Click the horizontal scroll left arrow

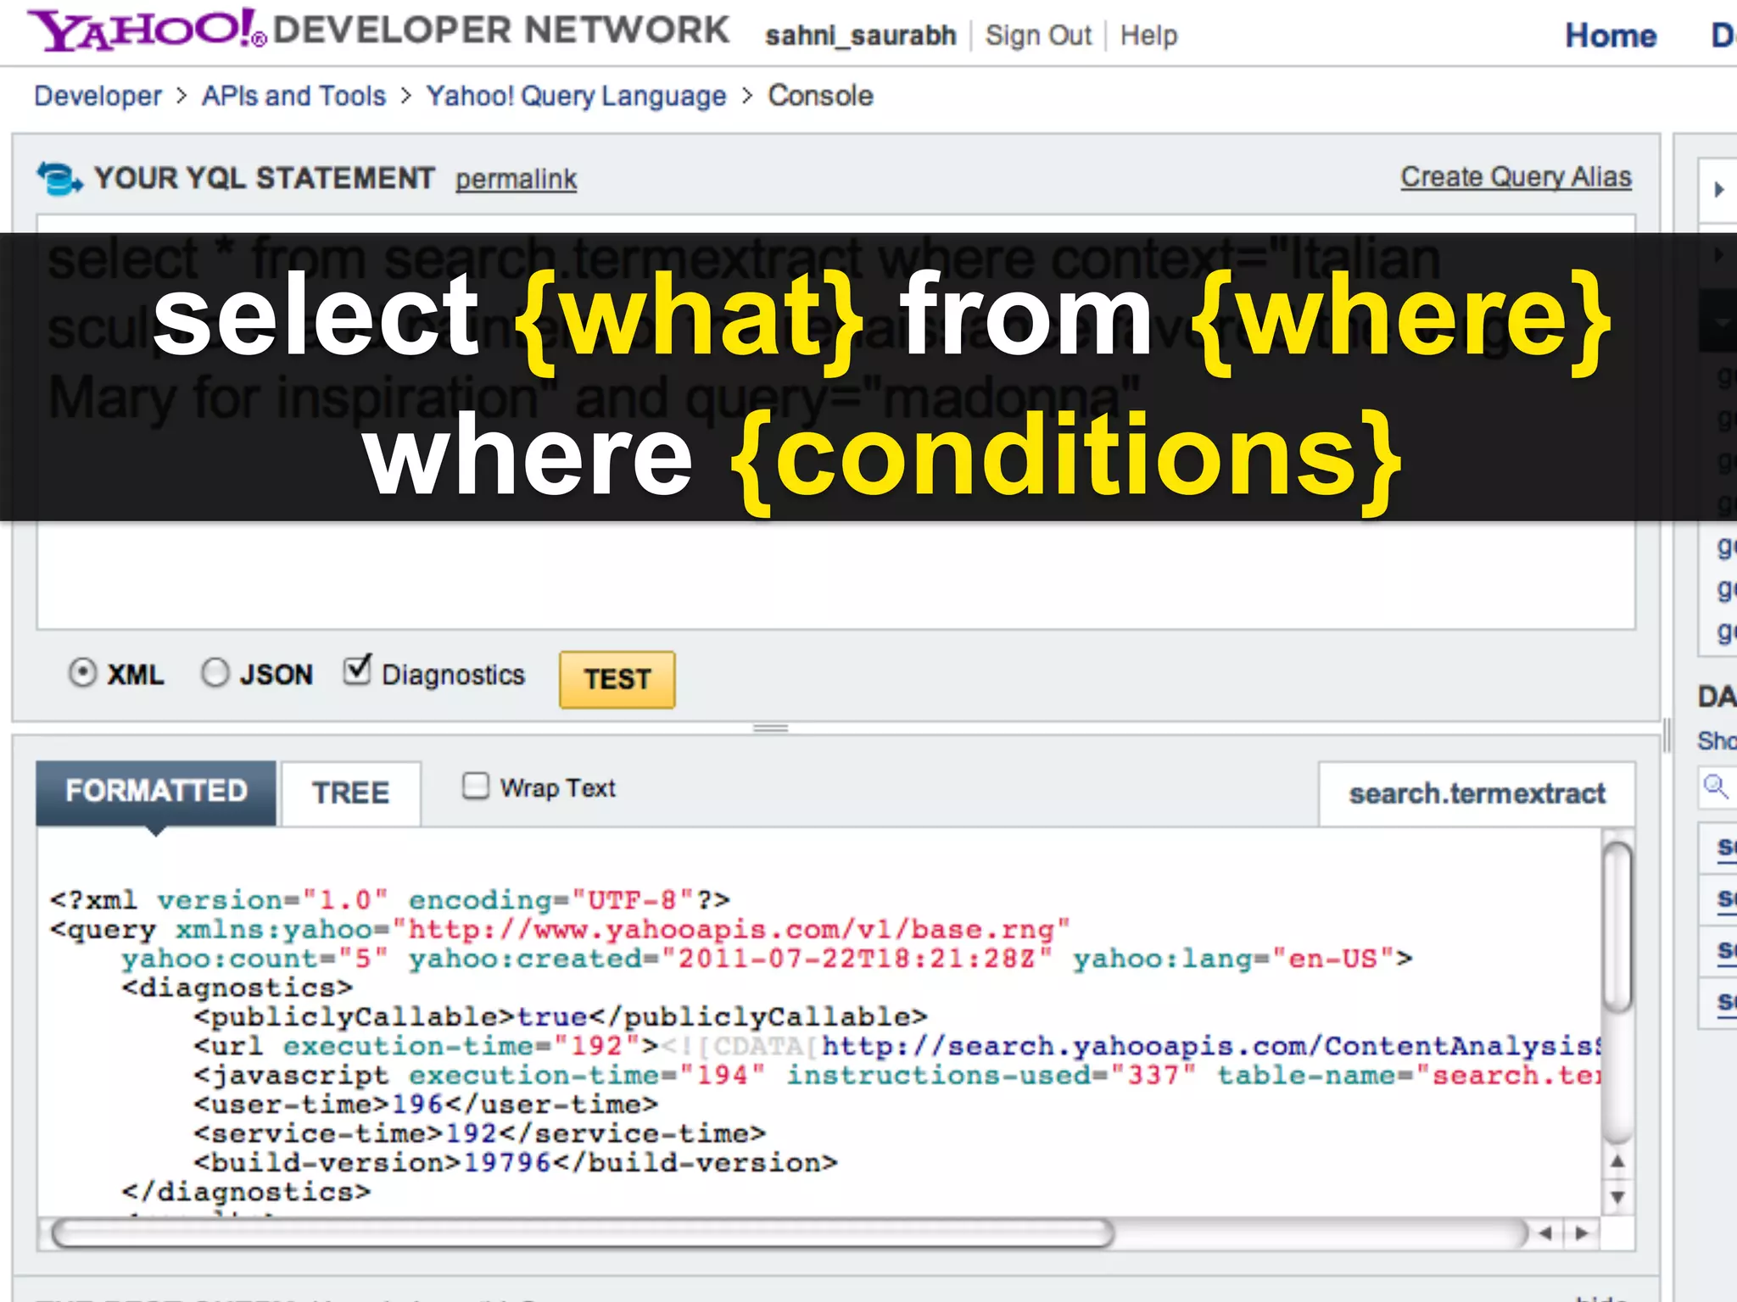click(x=1545, y=1233)
